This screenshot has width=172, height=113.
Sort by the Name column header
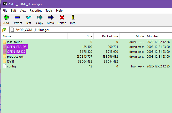[34, 36]
